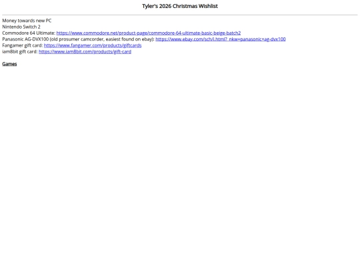Open the Fangamer gift cards link
360x270 pixels.
[x=93, y=45]
